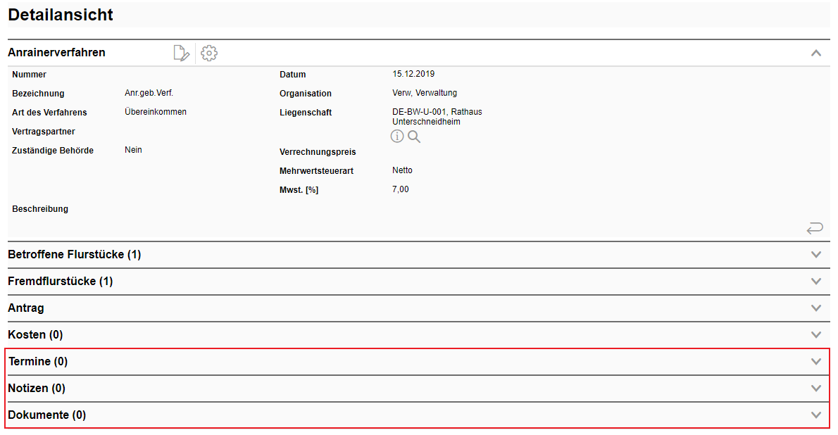This screenshot has height=435, width=838.
Task: Expand the Antrag section chevron
Action: pyautogui.click(x=816, y=308)
